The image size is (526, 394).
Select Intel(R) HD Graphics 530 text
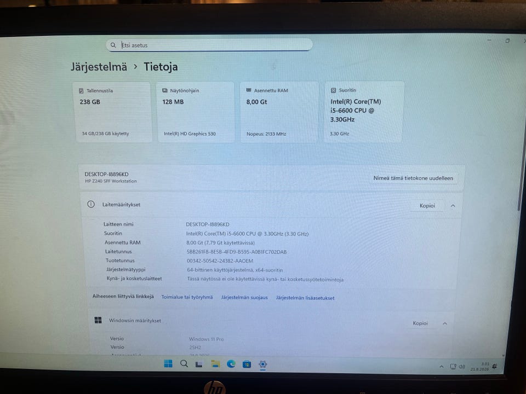point(190,134)
